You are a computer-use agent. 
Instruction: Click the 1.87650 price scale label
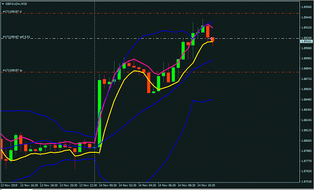pyautogui.click(x=306, y=171)
